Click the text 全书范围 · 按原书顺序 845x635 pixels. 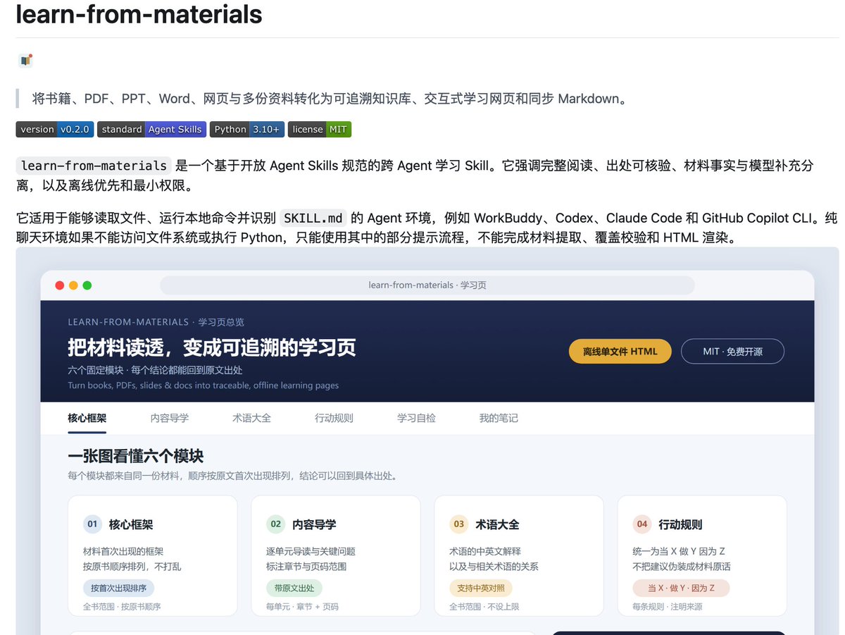pyautogui.click(x=122, y=607)
